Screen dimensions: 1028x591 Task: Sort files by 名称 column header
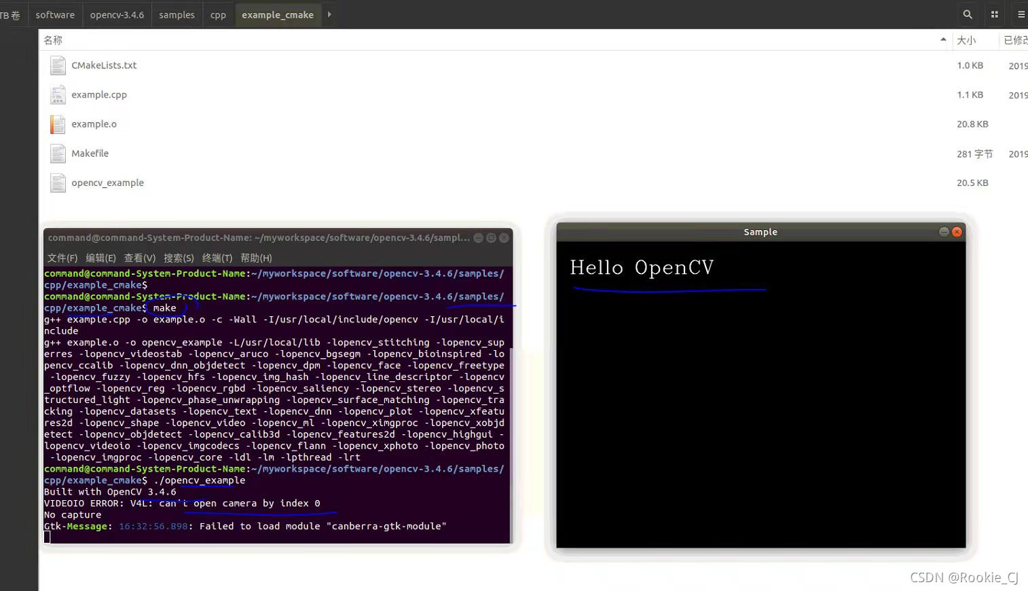pos(496,40)
